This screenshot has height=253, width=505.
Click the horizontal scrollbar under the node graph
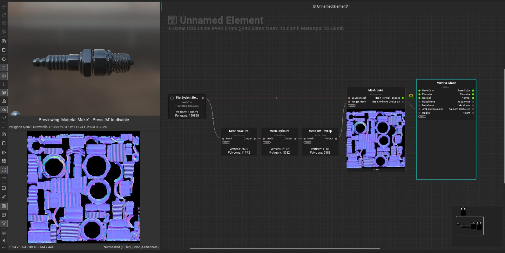click(x=285, y=248)
